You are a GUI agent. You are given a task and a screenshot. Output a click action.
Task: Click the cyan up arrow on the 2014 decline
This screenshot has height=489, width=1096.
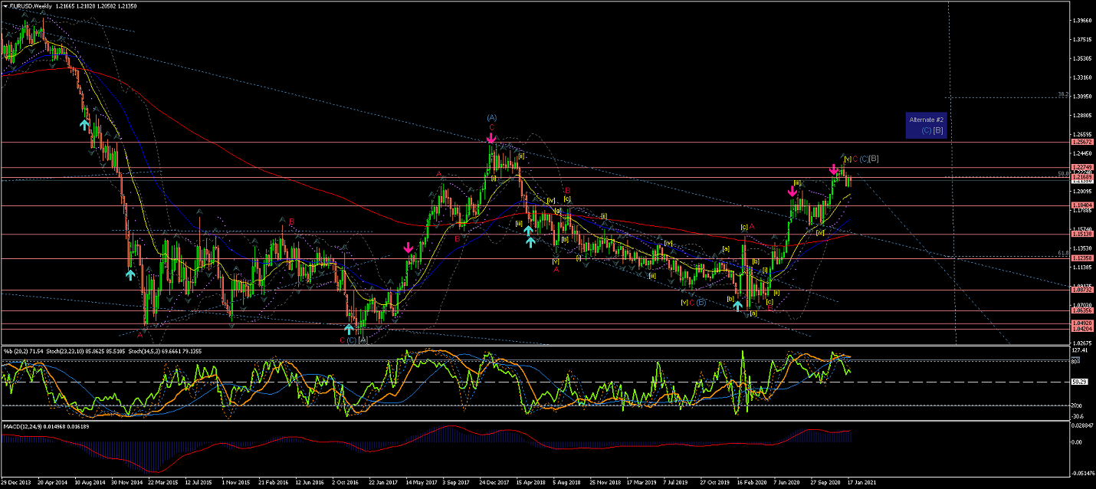point(84,123)
